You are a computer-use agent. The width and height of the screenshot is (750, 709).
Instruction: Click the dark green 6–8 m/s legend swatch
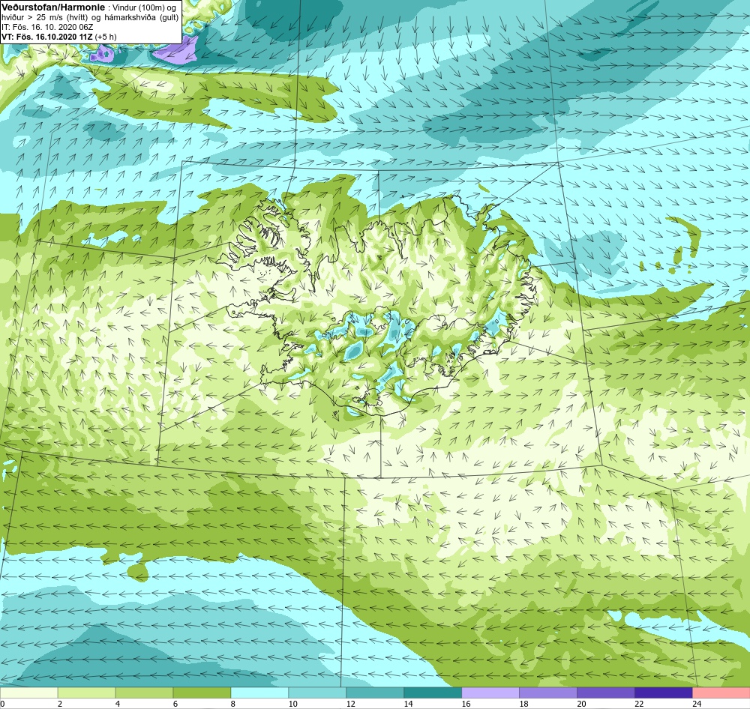(x=202, y=693)
